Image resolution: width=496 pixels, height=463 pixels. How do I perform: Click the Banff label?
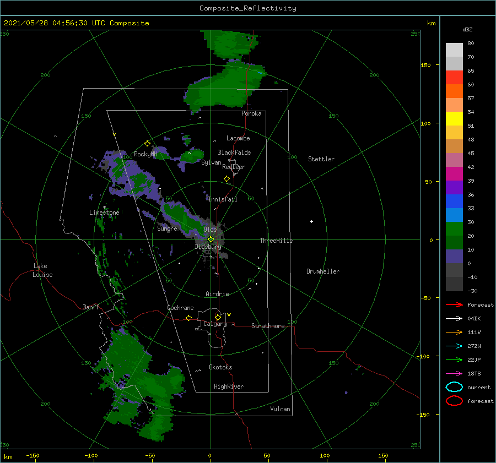(x=91, y=307)
